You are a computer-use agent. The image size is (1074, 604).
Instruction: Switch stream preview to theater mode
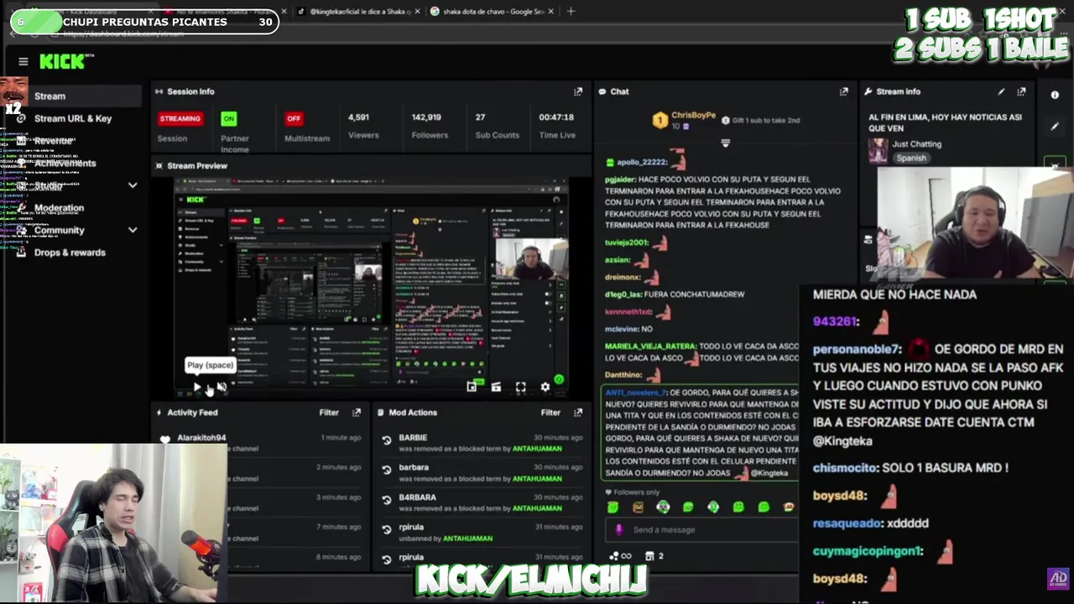tap(496, 387)
